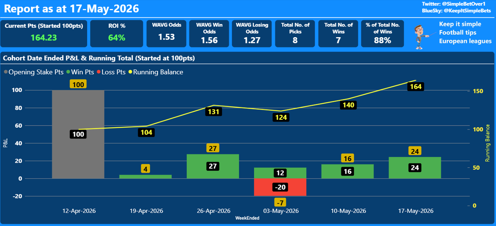This screenshot has height=226, width=496.
Task: Click the yellow 4 total label
Action: coord(145,169)
